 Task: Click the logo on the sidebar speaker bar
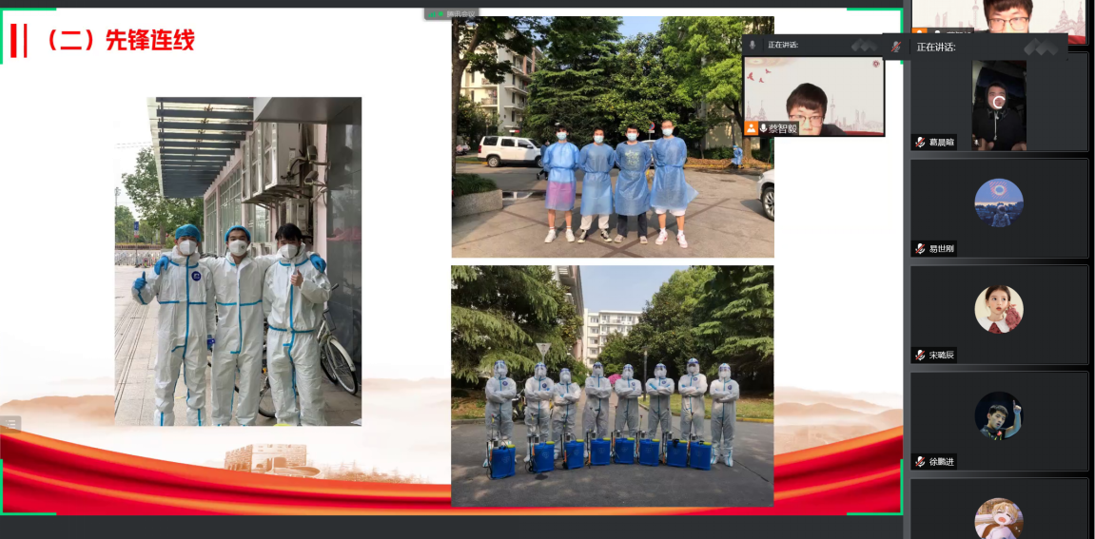(1041, 47)
